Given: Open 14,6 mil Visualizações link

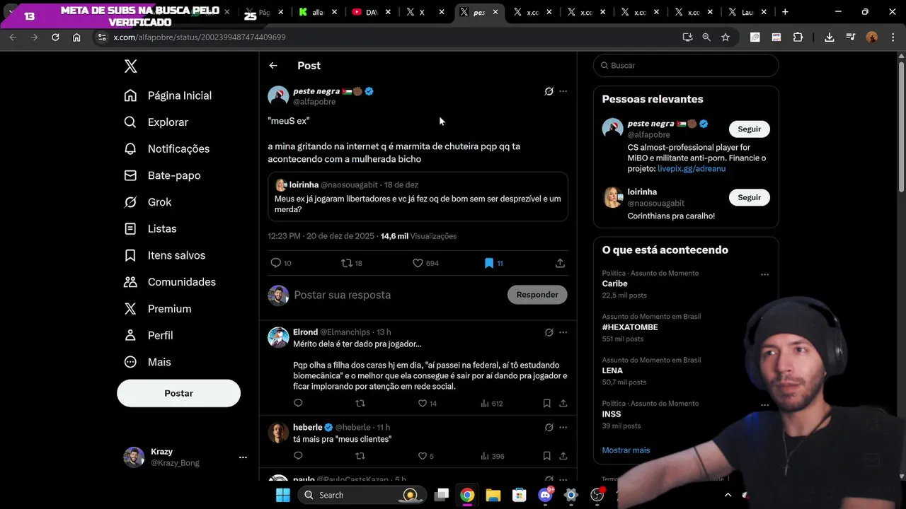Looking at the screenshot, I should tap(418, 236).
